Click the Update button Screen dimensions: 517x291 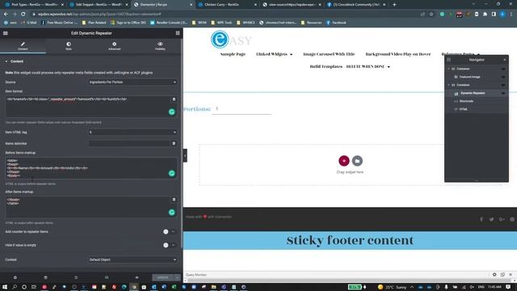[163, 277]
